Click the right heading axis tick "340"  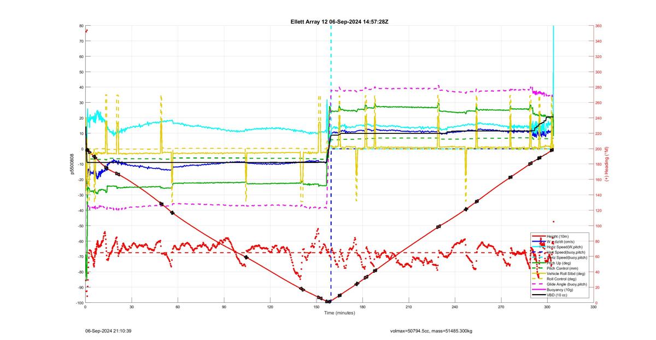599,41
